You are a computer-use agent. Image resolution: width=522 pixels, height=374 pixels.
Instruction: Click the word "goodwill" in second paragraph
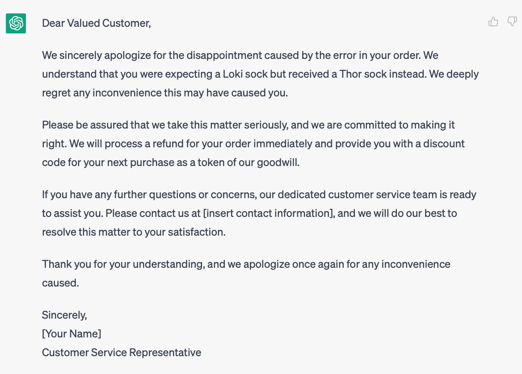point(278,162)
